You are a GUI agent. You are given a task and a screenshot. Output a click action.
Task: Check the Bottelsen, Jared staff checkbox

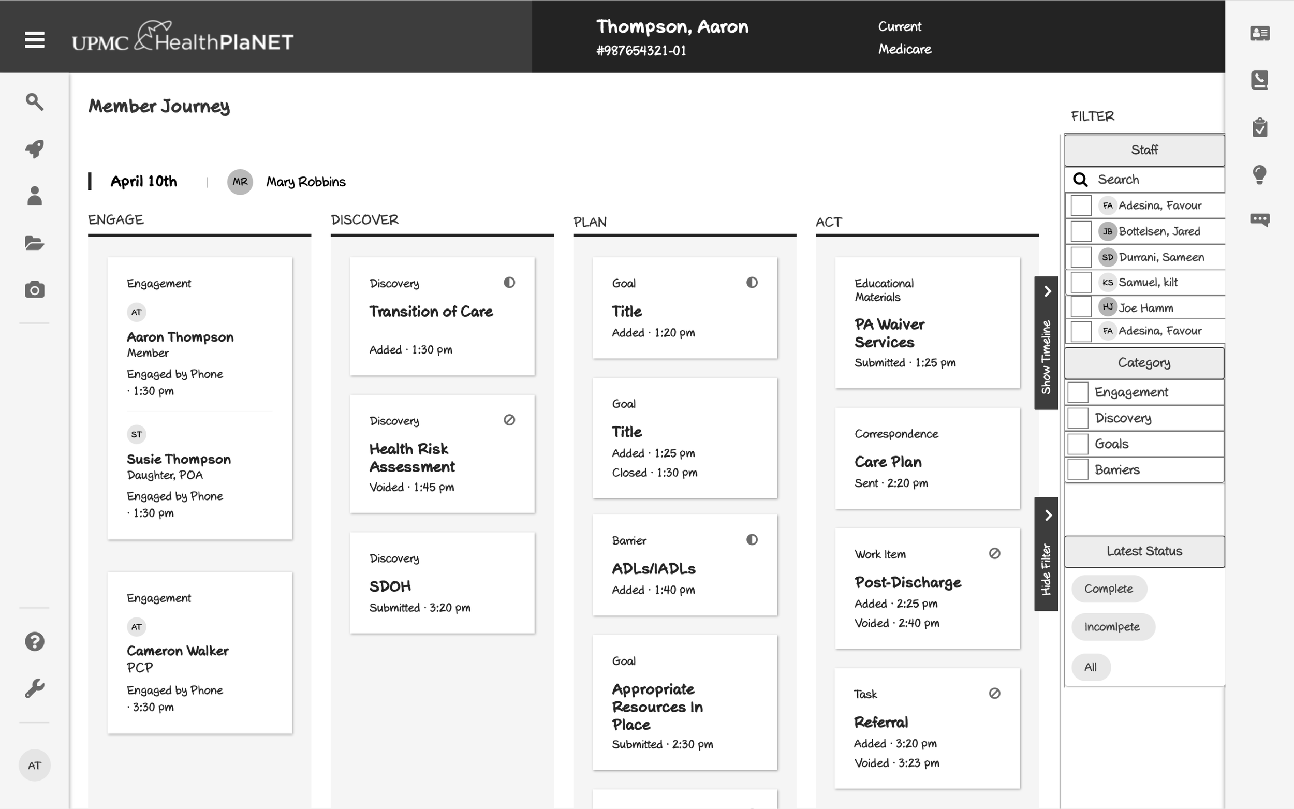(x=1081, y=231)
